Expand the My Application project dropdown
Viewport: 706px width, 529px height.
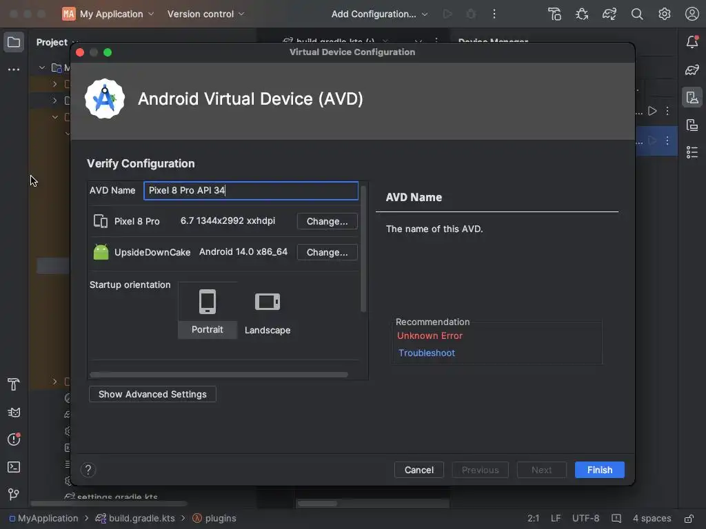point(108,14)
